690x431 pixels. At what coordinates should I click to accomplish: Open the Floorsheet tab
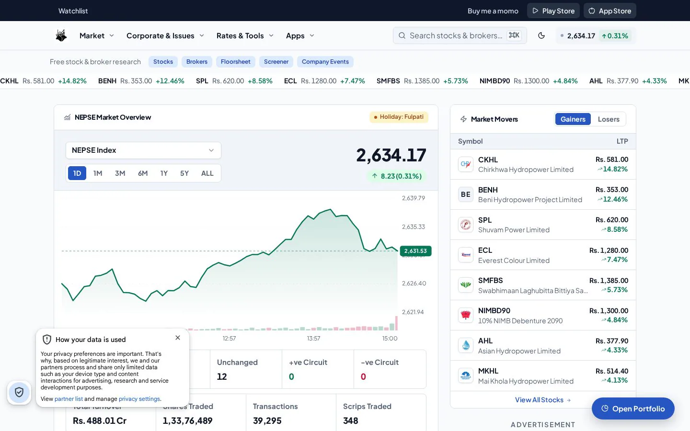pos(236,62)
